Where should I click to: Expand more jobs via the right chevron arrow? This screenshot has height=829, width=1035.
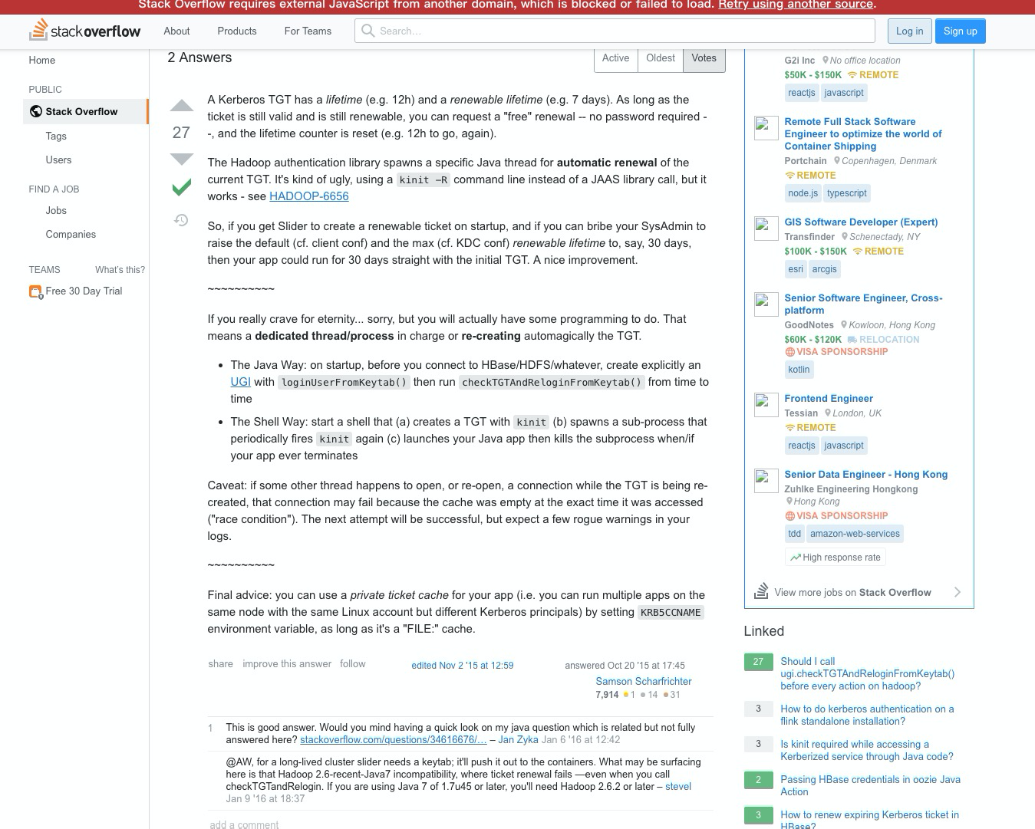tap(957, 592)
